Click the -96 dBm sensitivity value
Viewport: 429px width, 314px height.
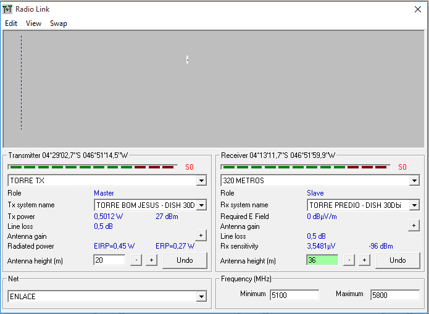[x=381, y=246]
